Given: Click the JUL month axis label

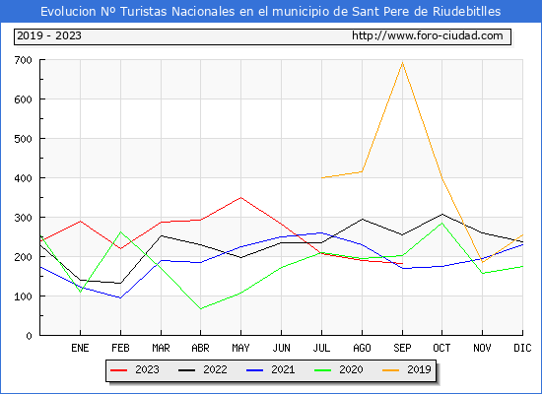Looking at the screenshot, I should pos(321,348).
